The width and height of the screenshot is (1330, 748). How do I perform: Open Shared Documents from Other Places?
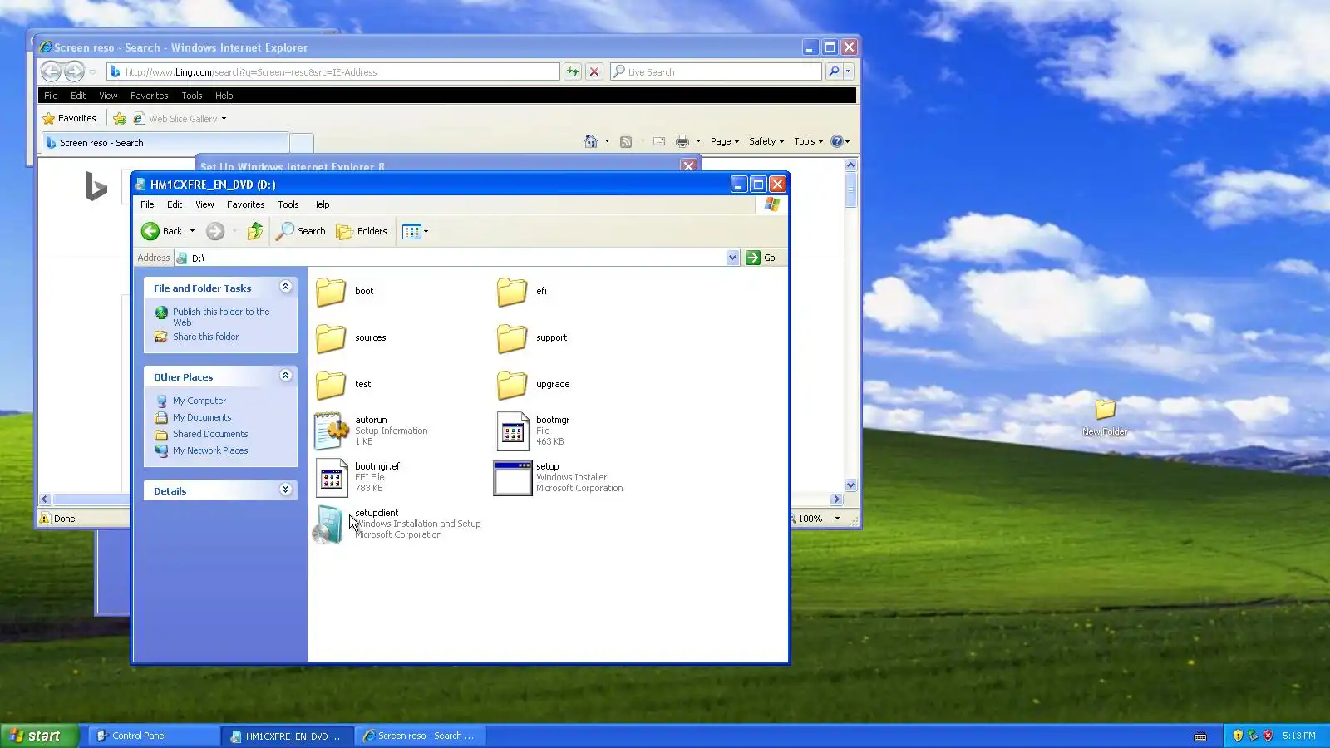point(210,434)
